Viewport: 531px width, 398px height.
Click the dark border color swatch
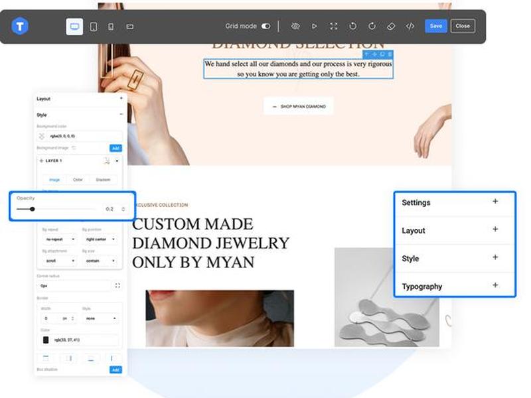click(x=46, y=340)
